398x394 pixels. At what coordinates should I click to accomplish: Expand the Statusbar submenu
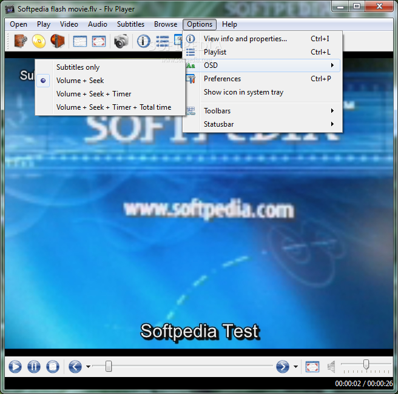click(x=262, y=124)
